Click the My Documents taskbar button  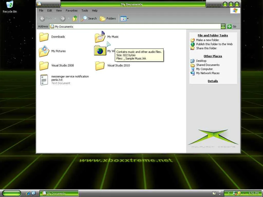point(59,193)
